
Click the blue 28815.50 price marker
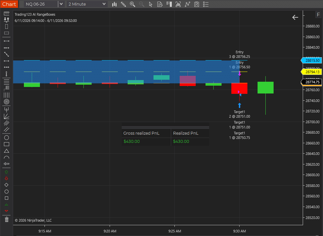tap(311, 60)
